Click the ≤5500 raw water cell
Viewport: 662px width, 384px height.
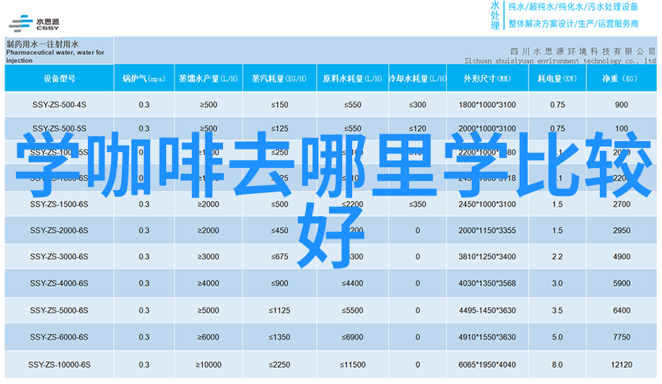[353, 311]
